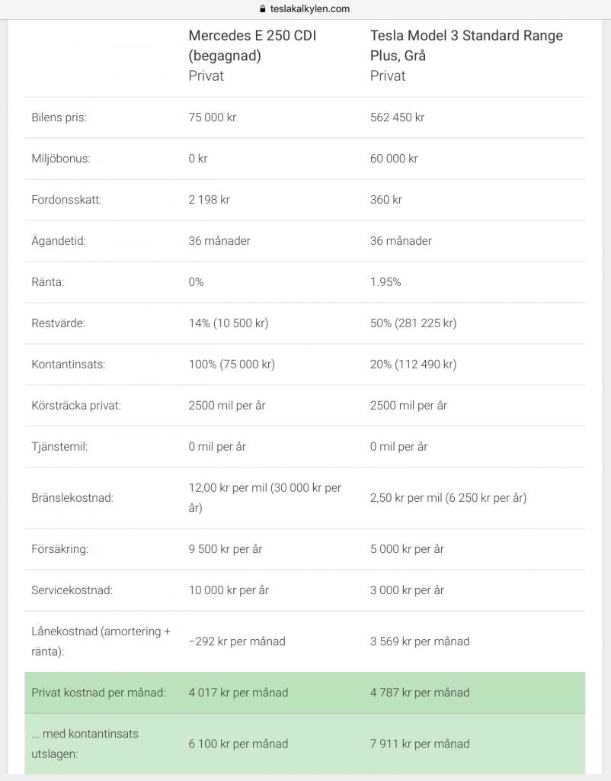Click the Servicekostnad row label

click(72, 590)
